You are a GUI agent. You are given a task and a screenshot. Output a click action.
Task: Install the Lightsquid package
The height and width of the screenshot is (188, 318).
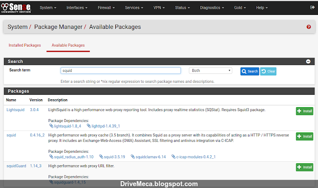click(305, 111)
